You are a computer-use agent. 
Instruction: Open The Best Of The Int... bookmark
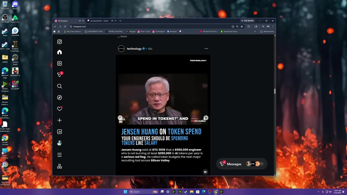(209, 31)
